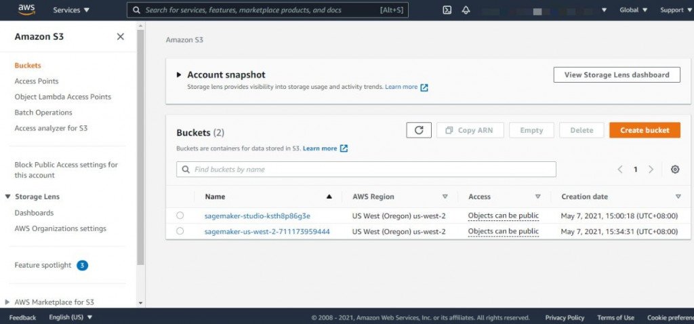The image size is (694, 324).
Task: Expand the Account snapshot section
Action: tap(179, 75)
